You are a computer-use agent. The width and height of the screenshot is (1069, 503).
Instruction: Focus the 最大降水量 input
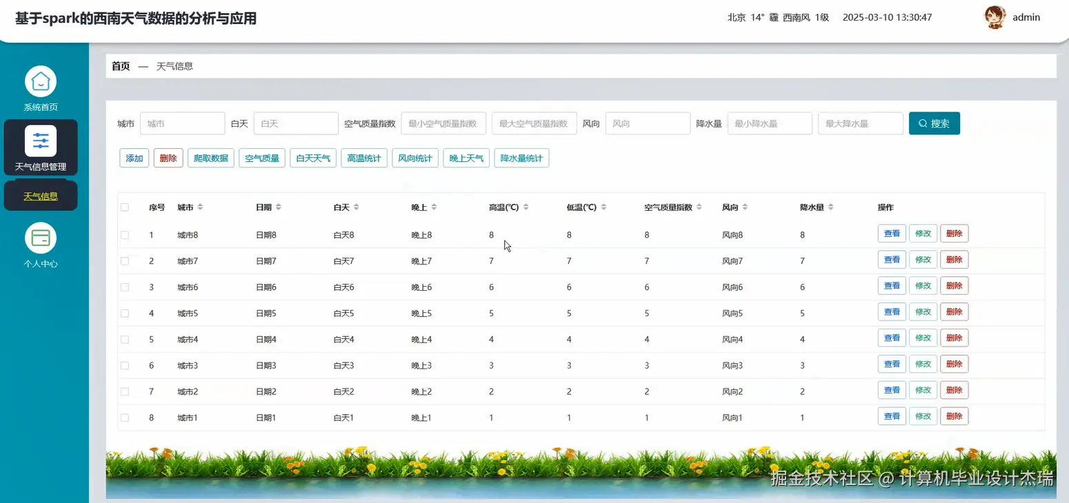(861, 123)
